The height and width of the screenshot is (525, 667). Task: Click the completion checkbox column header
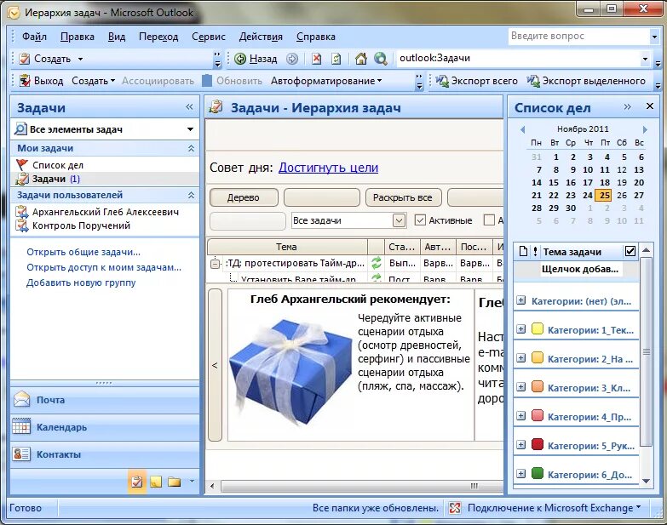click(x=630, y=252)
